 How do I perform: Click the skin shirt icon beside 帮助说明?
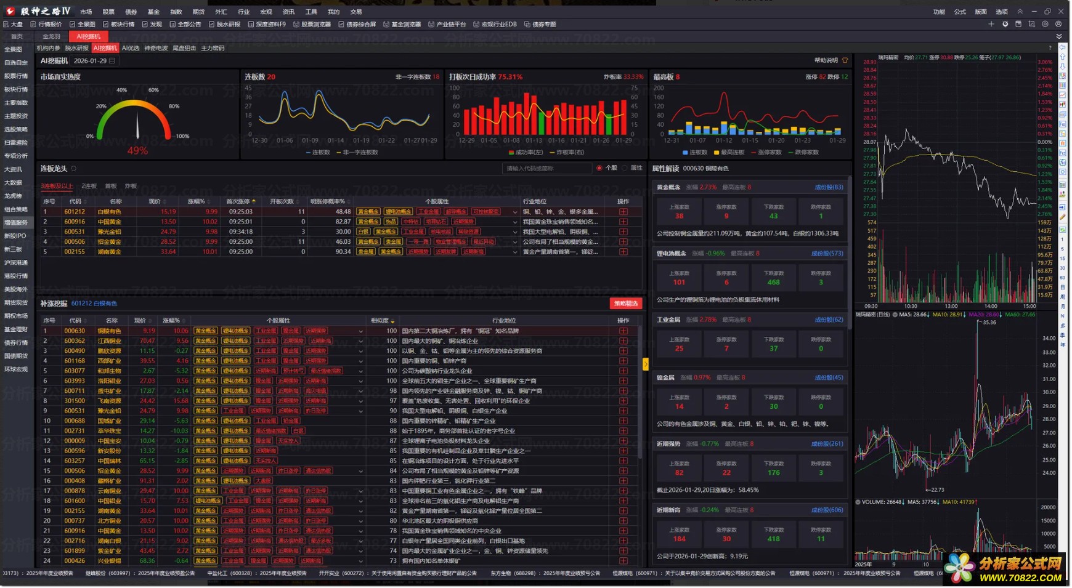845,60
